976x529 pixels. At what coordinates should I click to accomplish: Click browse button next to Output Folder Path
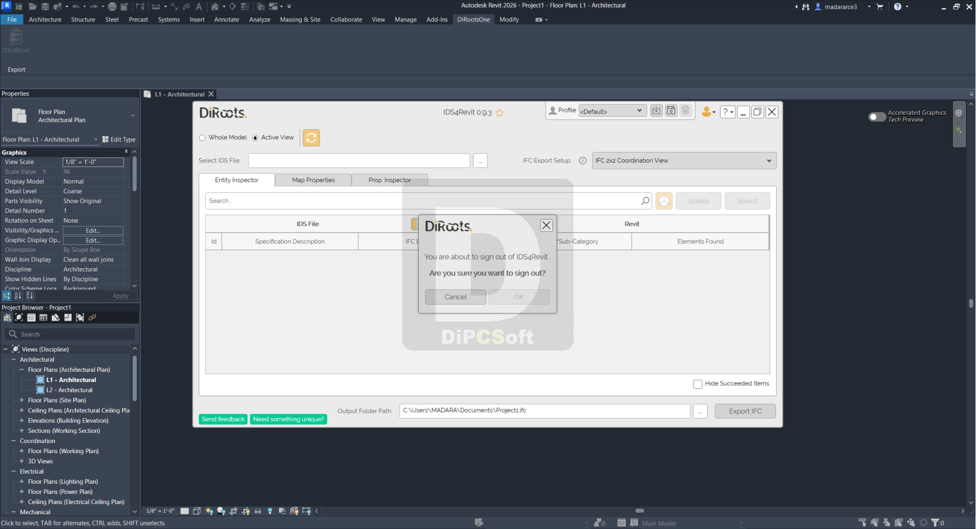tap(700, 411)
